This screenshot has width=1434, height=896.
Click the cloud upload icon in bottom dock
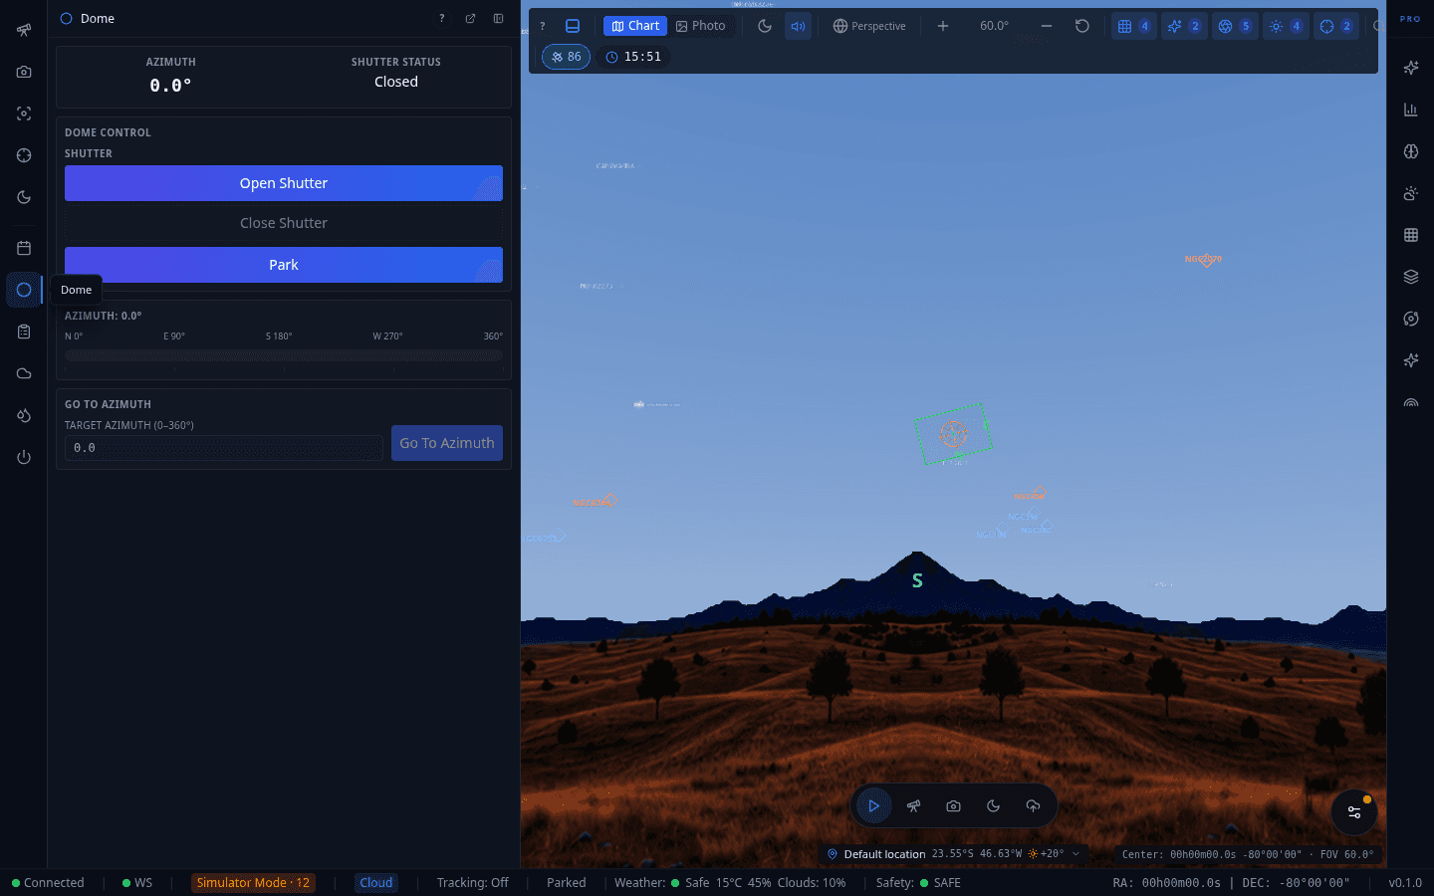click(x=1033, y=806)
